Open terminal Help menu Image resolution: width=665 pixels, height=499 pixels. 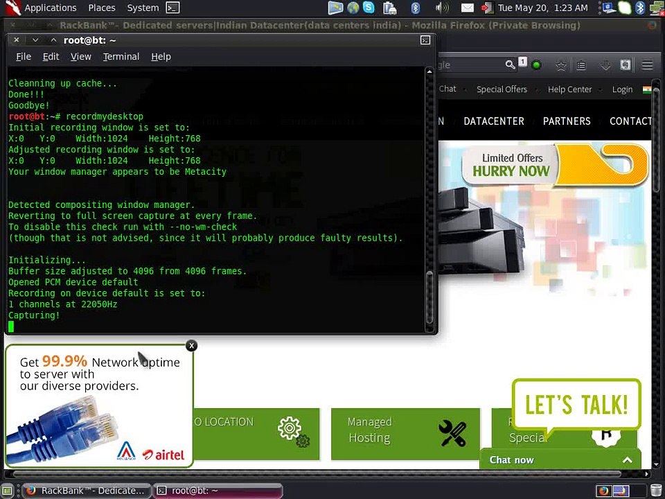tap(161, 56)
